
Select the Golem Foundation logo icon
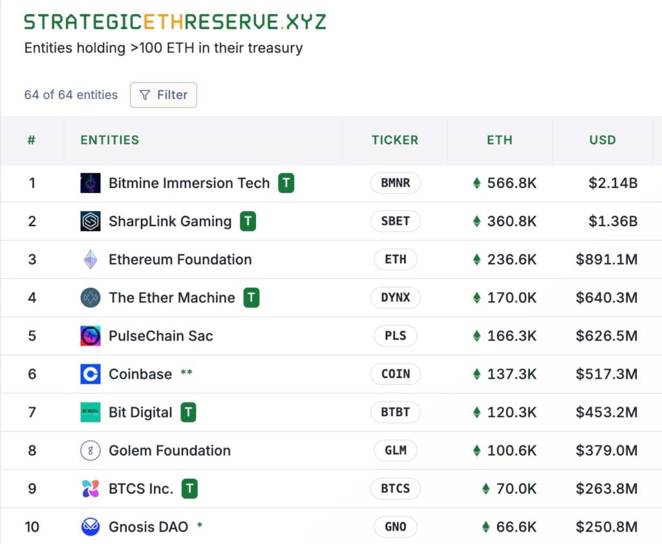point(90,450)
